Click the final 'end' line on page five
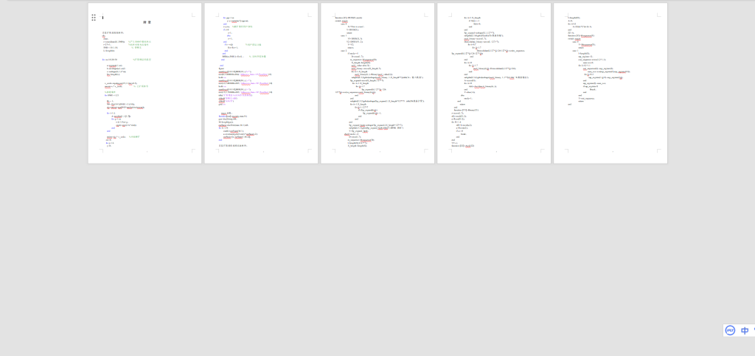The width and height of the screenshot is (755, 356). pos(570,104)
